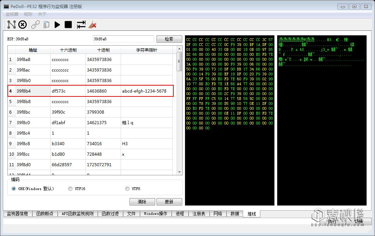This screenshot has height=236, width=375.
Task: Click the address input field containing 39f8a8
Action: [x=123, y=39]
